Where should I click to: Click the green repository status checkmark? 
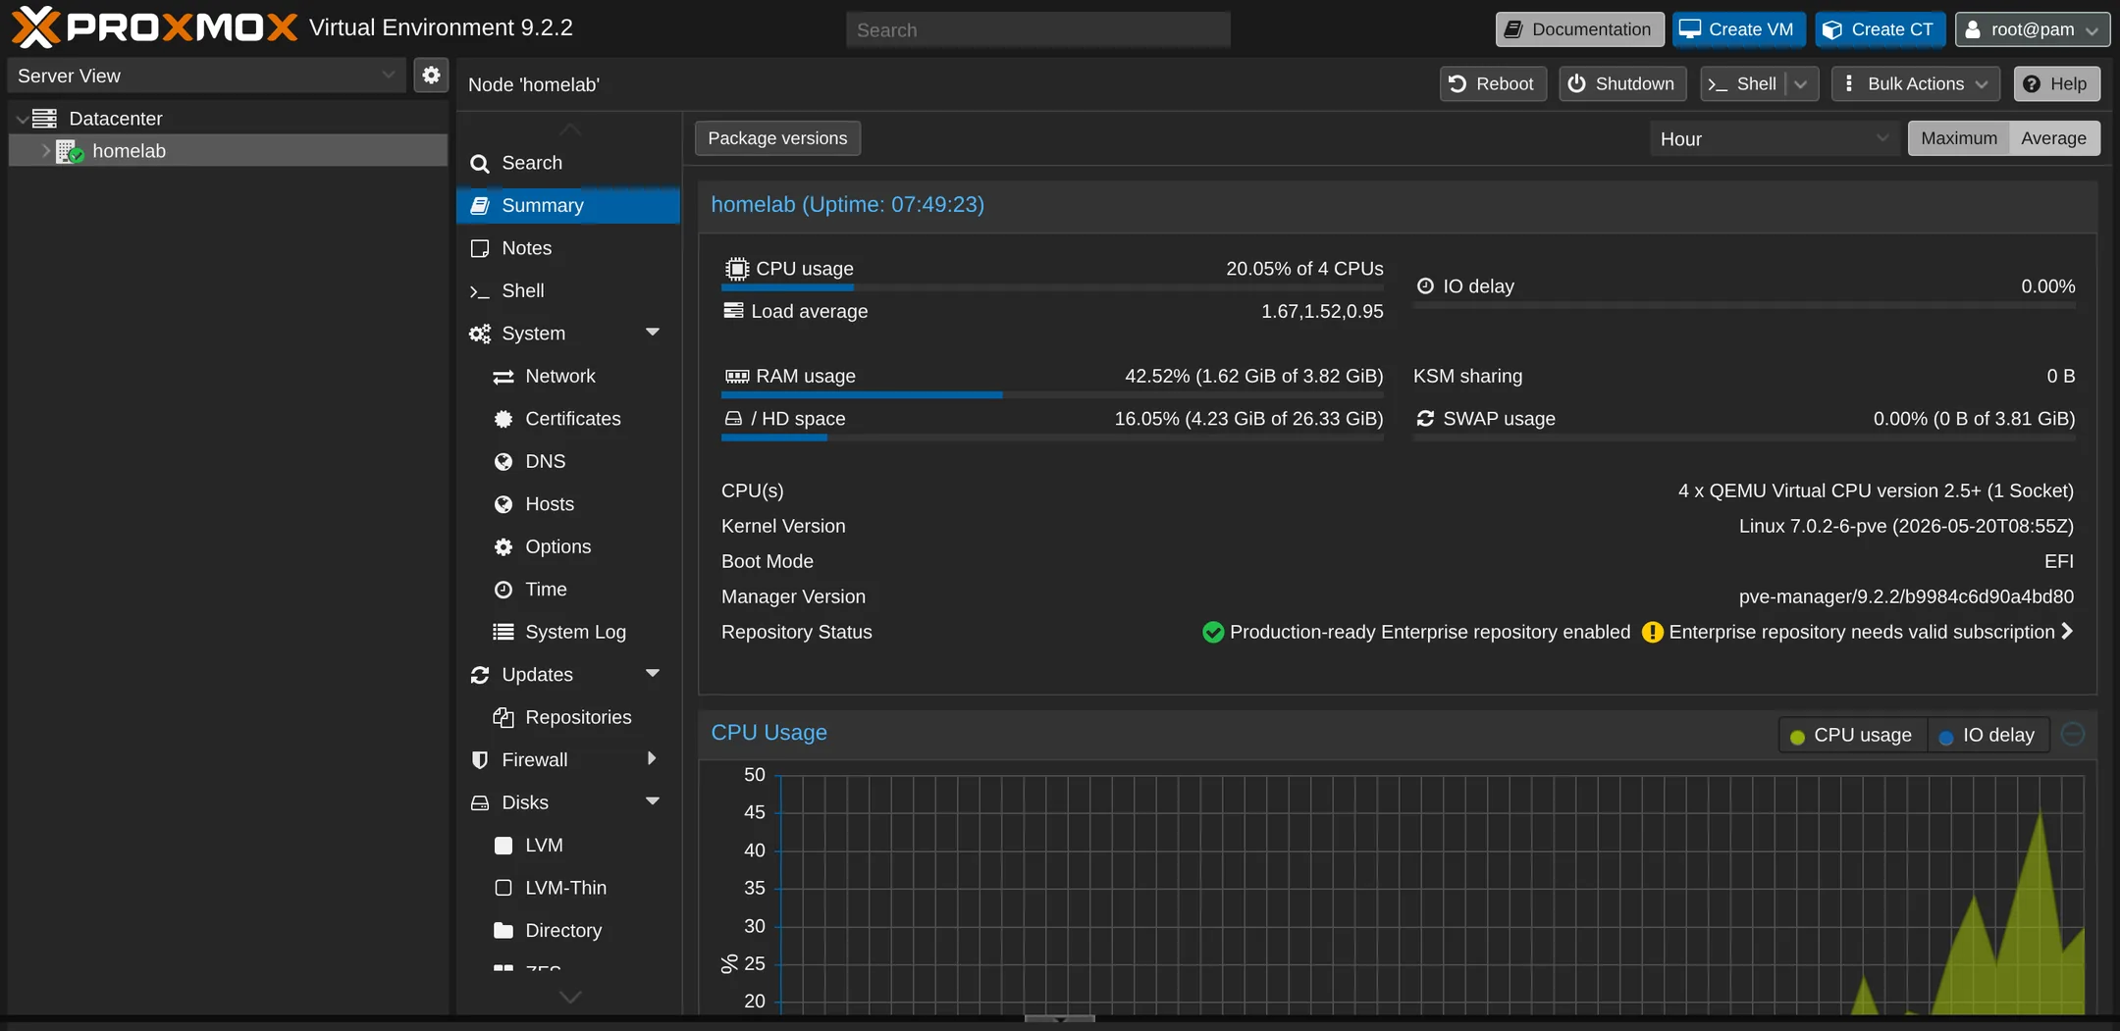pos(1213,633)
